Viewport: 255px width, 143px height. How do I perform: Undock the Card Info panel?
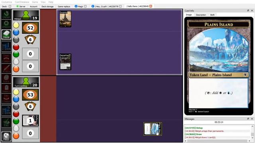coord(248,11)
